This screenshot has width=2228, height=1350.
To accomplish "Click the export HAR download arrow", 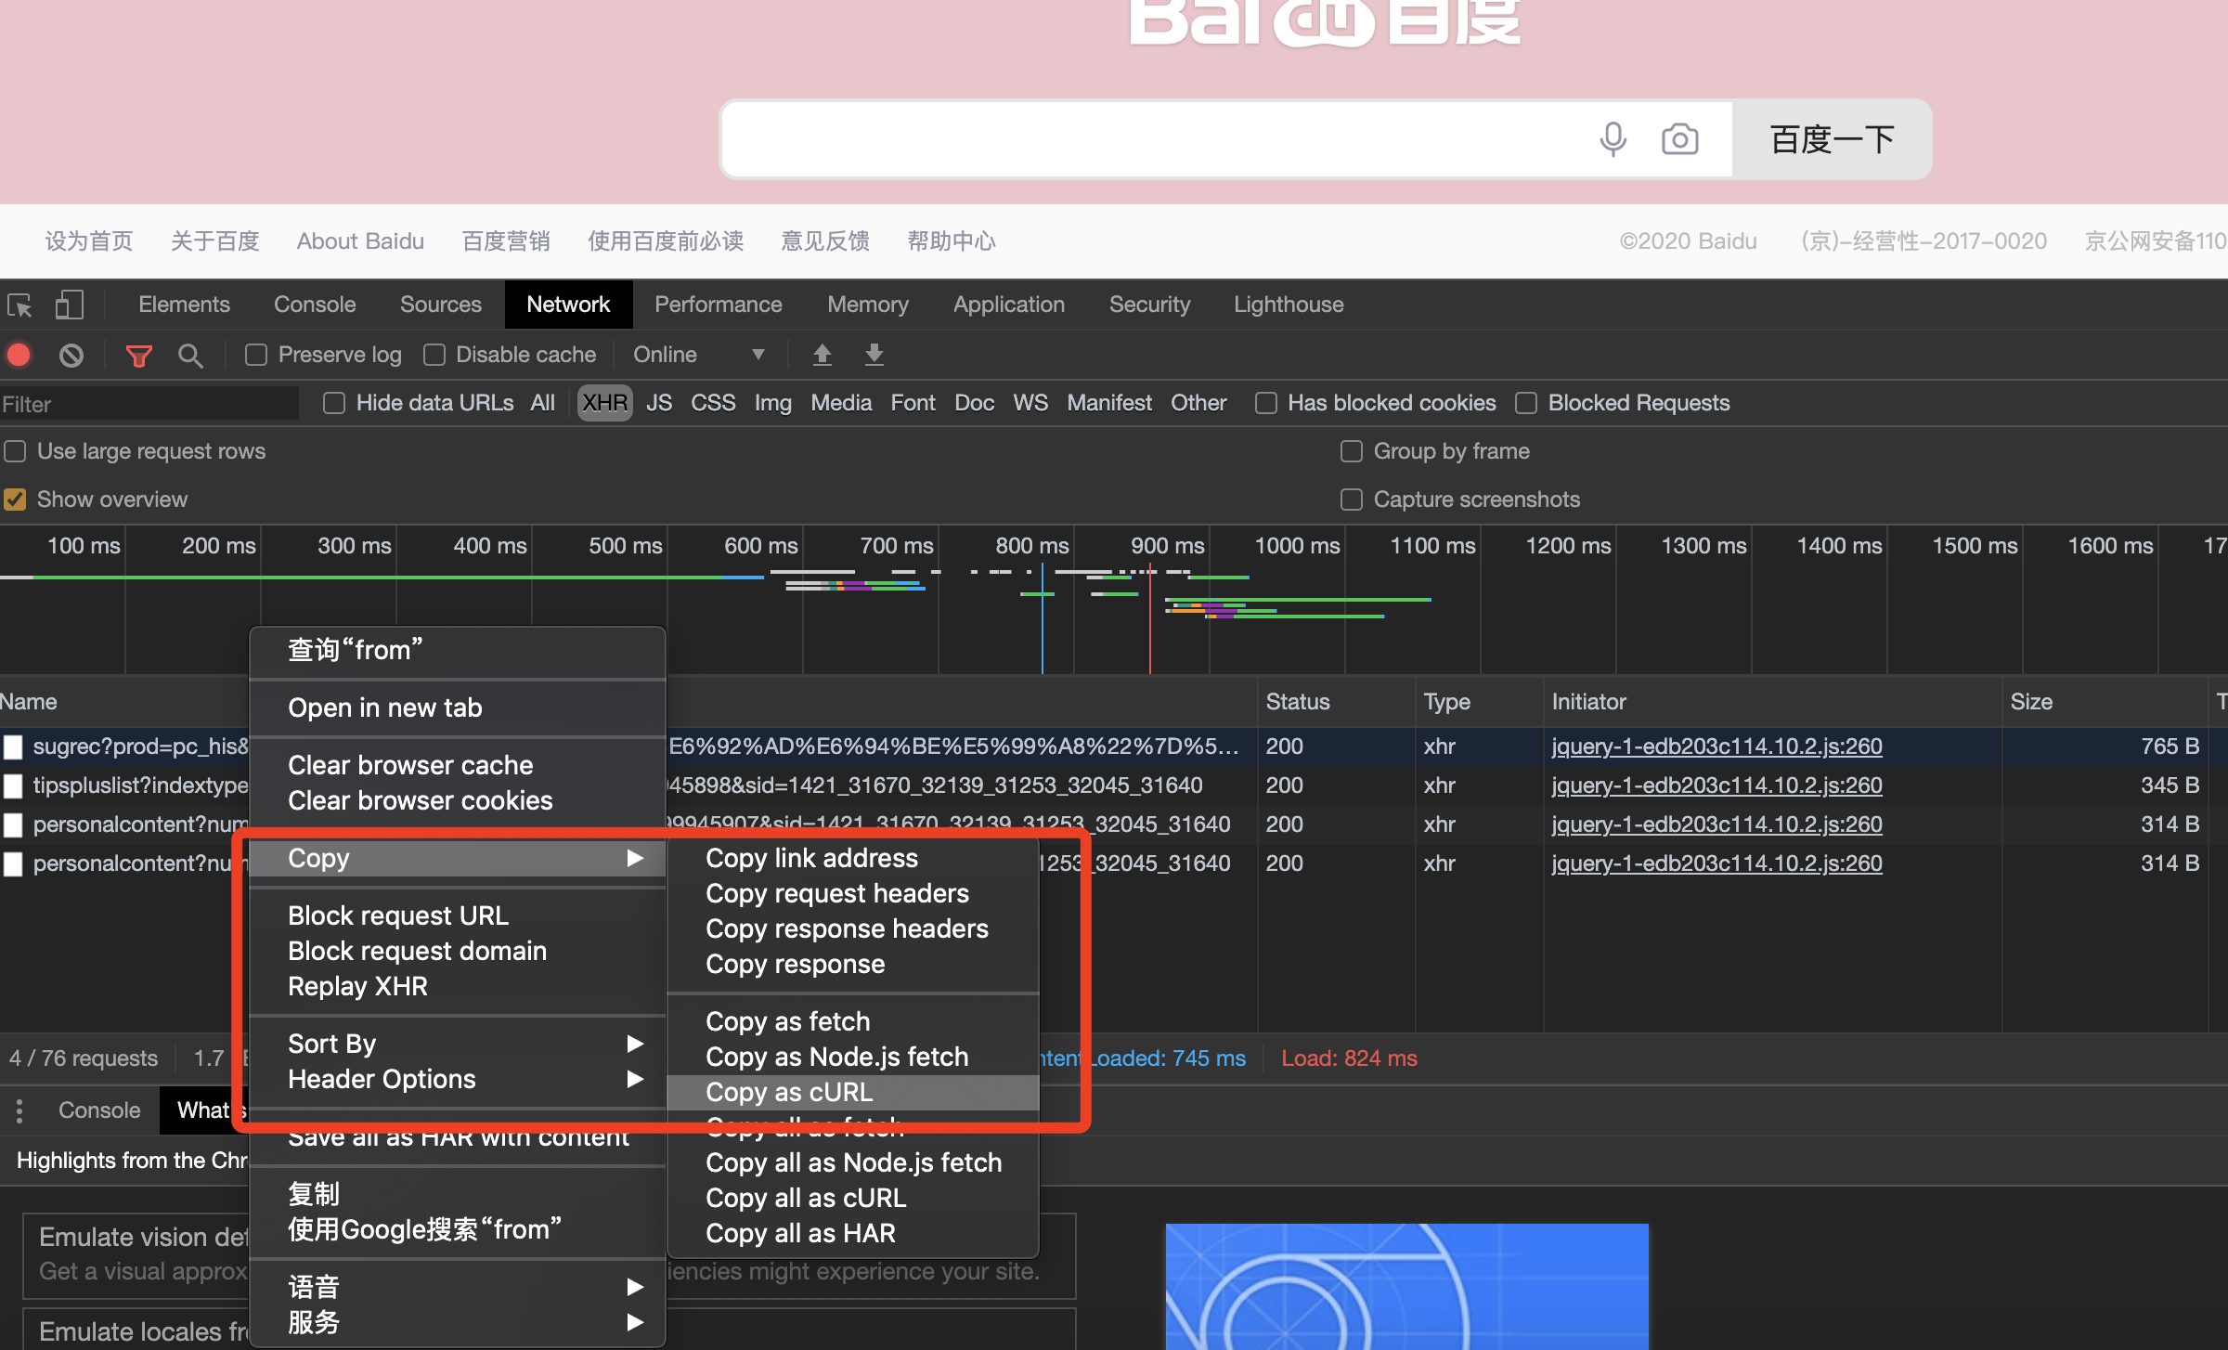I will click(x=874, y=355).
